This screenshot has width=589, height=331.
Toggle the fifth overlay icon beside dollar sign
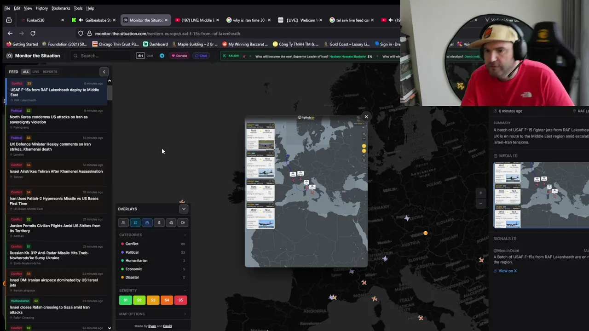[x=171, y=223]
